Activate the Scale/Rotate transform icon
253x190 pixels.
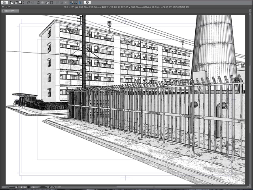51,3
